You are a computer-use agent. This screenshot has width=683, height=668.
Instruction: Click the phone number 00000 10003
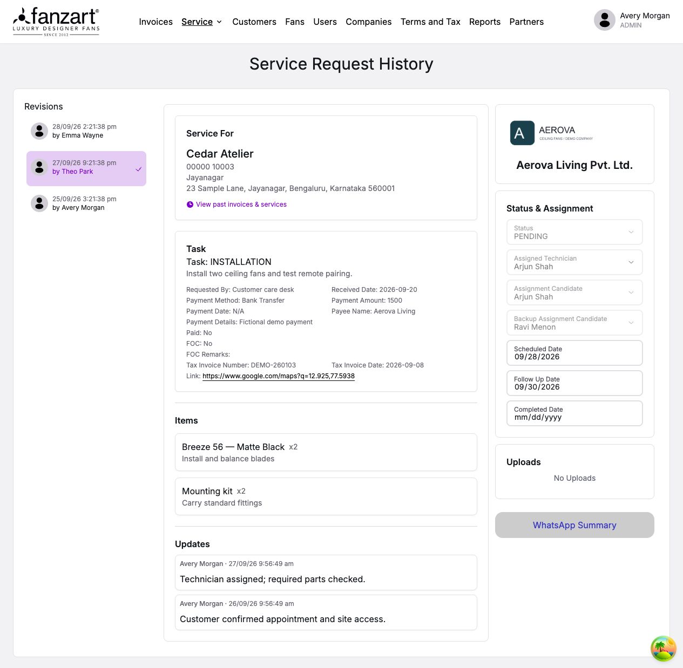[210, 167]
